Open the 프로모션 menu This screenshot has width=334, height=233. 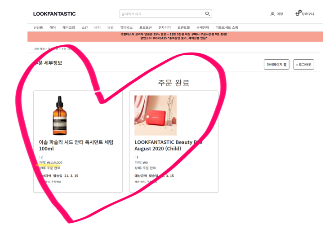click(x=146, y=27)
